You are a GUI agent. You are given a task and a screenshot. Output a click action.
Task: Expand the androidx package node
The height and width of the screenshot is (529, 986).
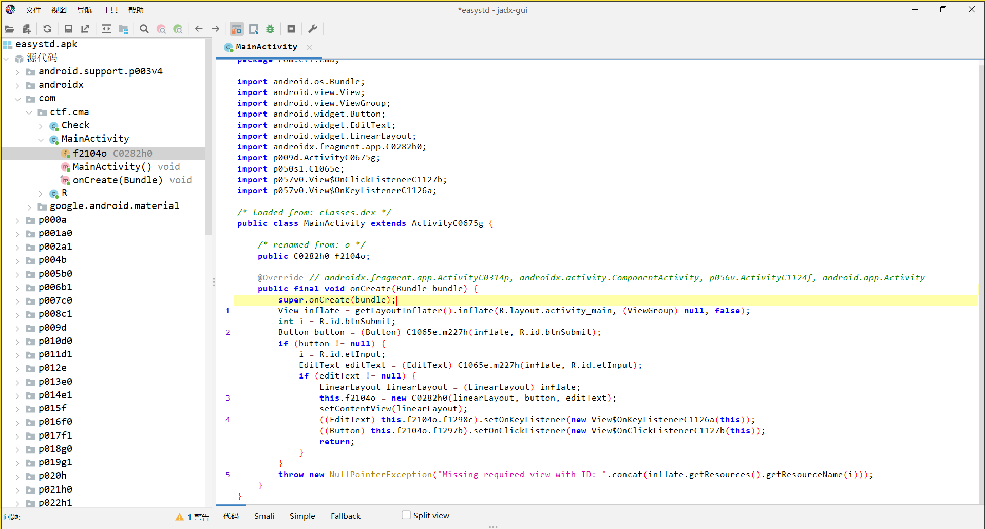point(18,85)
